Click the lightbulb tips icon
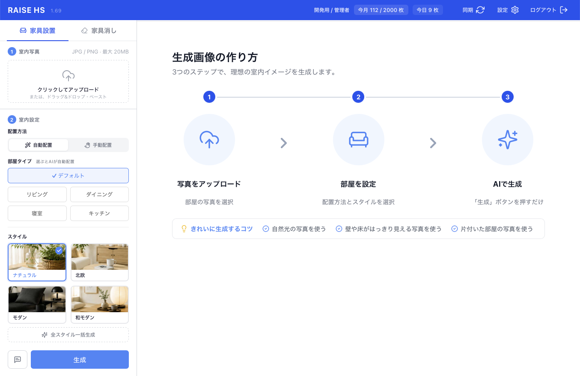 (184, 229)
